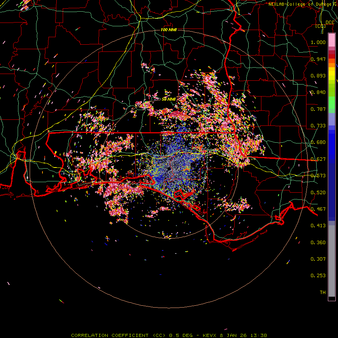Viewport: 338px width, 338px height.
Task: Pick the red swatch just above 0.947
Action: click(332, 56)
